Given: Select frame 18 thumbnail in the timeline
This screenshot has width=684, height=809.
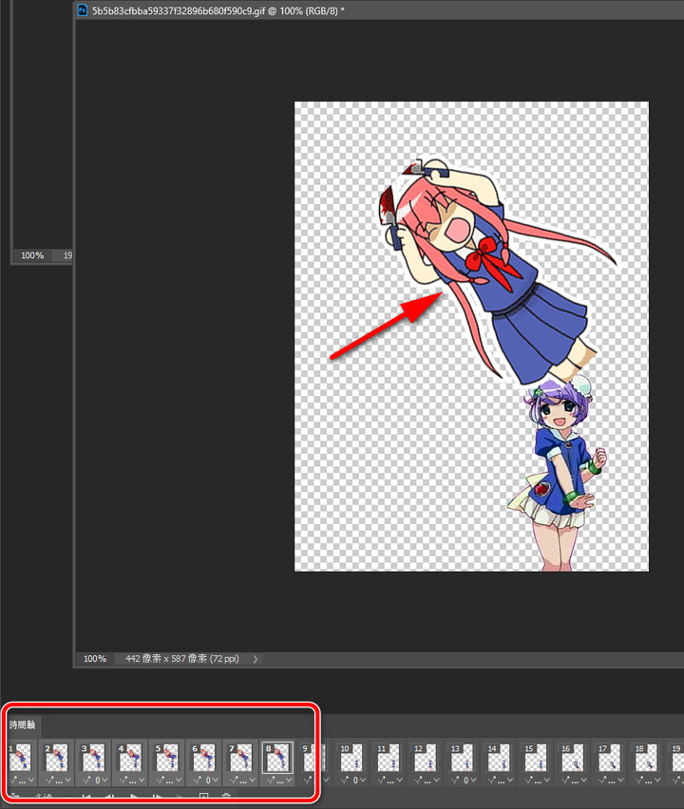Looking at the screenshot, I should point(646,758).
